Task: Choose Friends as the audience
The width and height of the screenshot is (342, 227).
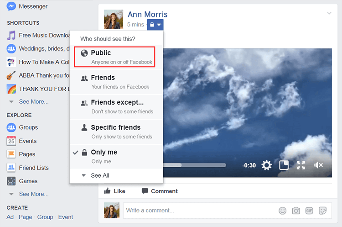Action: (x=116, y=82)
